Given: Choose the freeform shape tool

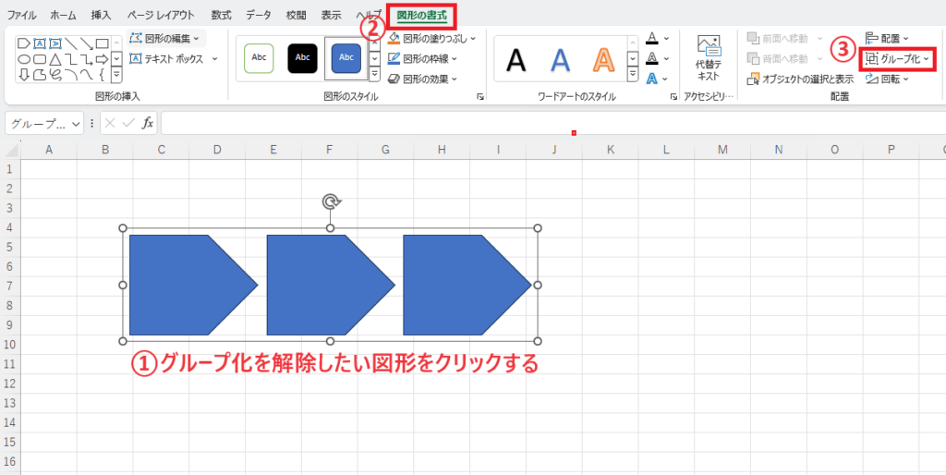Looking at the screenshot, I should click(40, 74).
